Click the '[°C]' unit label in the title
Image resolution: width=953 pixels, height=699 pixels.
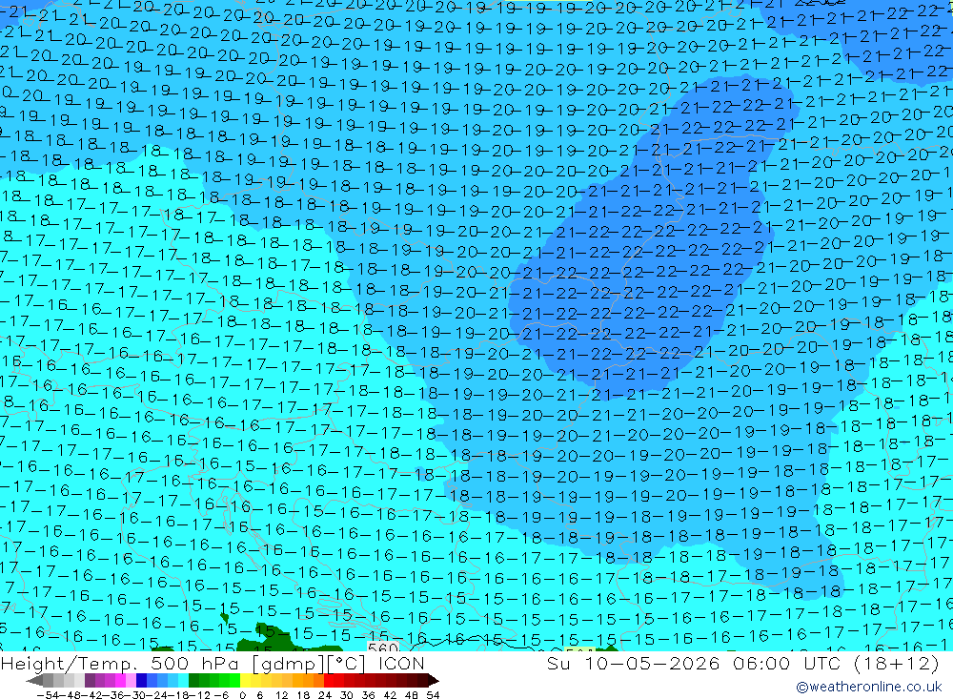click(x=347, y=664)
